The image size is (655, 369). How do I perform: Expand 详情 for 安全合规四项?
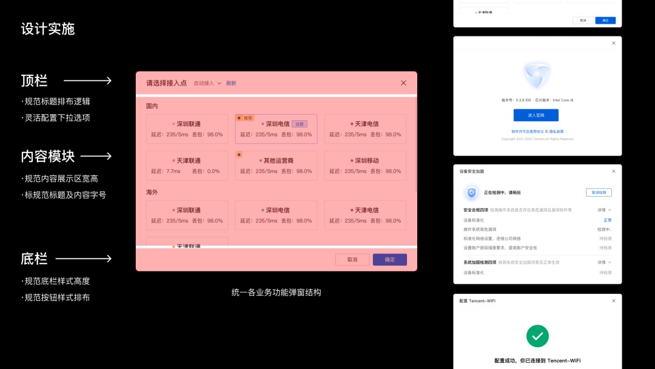tap(604, 210)
